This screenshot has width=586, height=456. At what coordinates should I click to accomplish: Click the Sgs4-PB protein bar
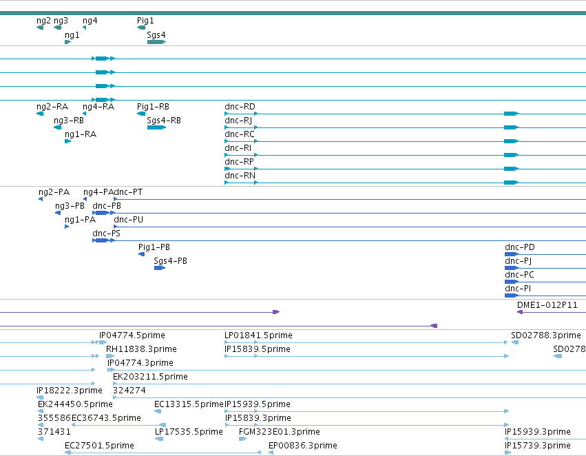160,269
